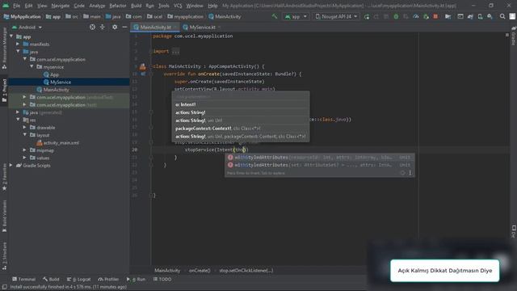Click the inspection status indicator atop editor
517x291 pixels.
tap(507, 35)
